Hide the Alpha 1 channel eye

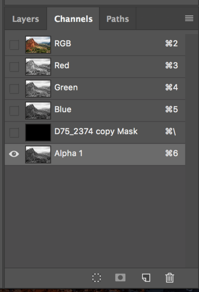(x=14, y=154)
